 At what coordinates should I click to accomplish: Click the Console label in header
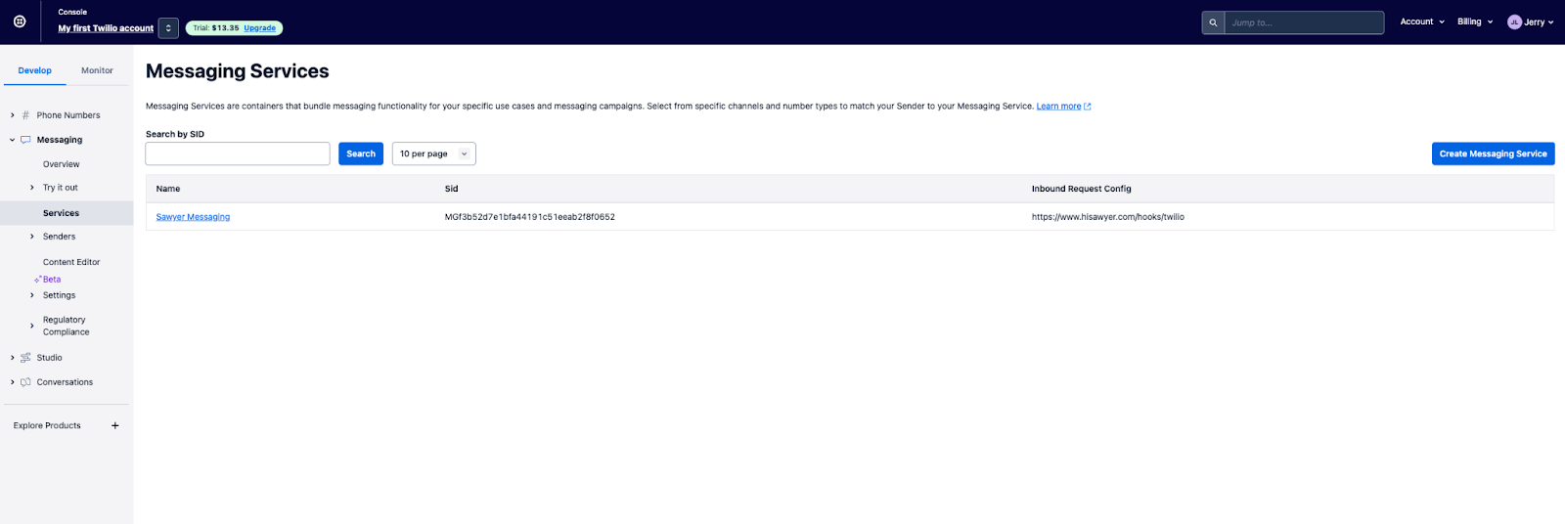(72, 12)
